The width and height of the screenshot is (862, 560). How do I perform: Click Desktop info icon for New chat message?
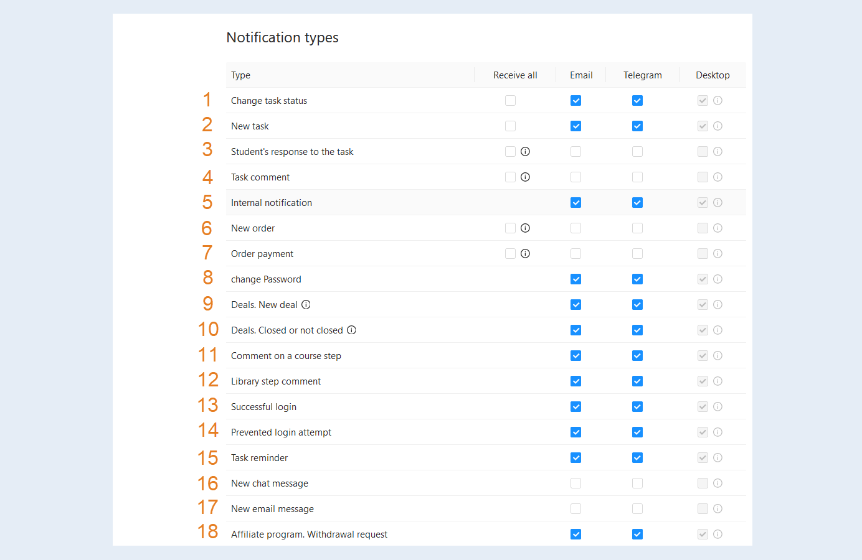pos(718,483)
